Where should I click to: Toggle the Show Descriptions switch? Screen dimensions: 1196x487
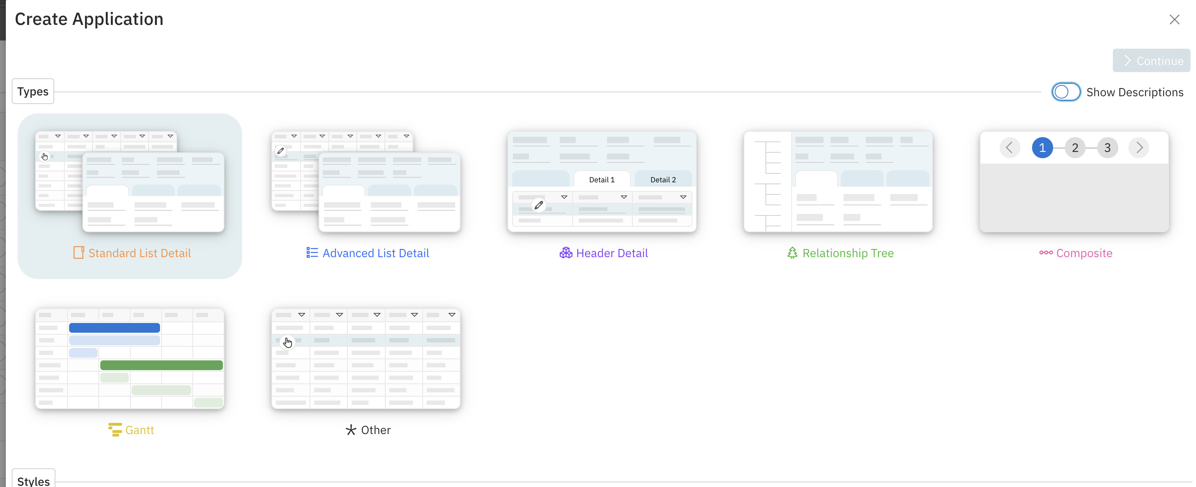tap(1066, 92)
